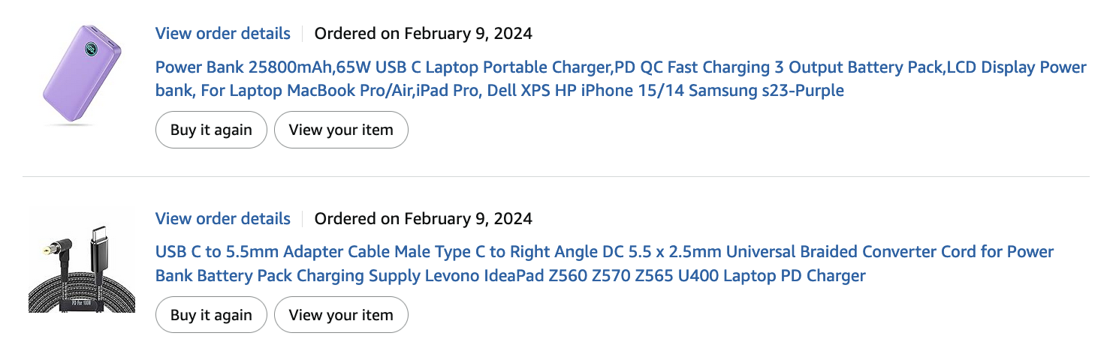Click the purple power bank product image
This screenshot has height=351, width=1110.
pos(82,75)
